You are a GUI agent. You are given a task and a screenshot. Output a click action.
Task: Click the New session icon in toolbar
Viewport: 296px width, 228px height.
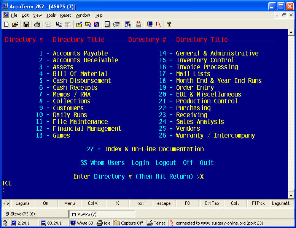6,24
